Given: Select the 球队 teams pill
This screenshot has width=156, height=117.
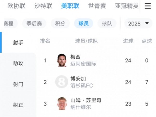Looking at the screenshot, I should 107,23.
